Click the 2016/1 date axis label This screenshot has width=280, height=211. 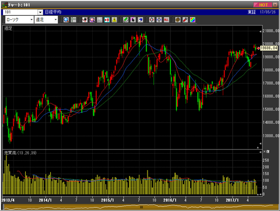point(170,200)
